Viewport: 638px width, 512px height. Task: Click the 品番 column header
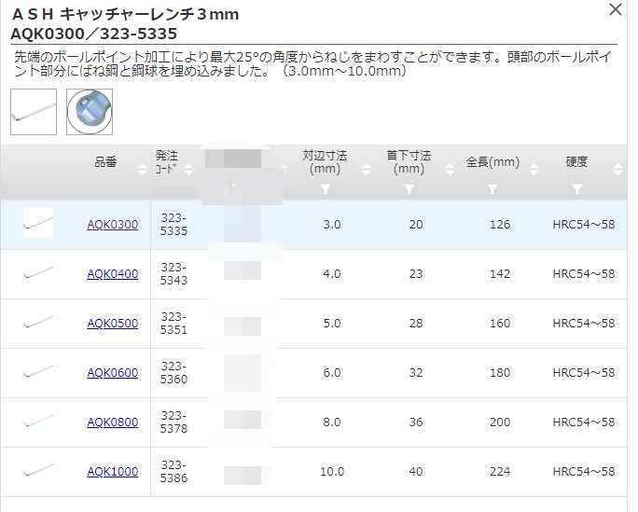(x=106, y=162)
